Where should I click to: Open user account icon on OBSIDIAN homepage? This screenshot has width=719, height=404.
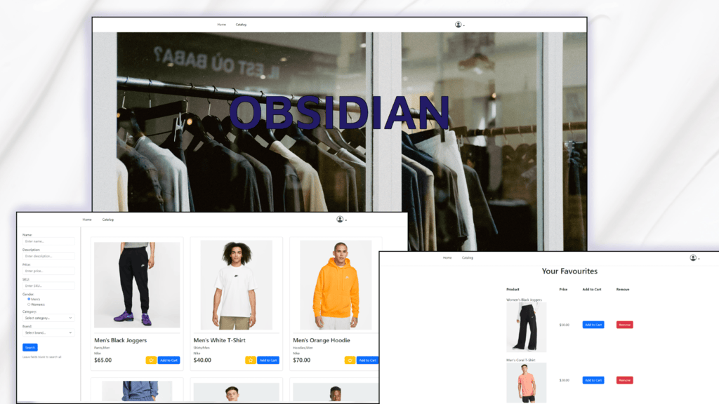[459, 25]
